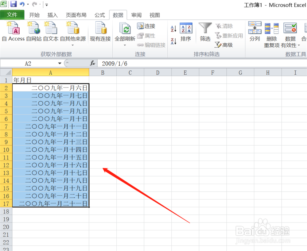
Task: Open 现有连接 existing connections
Action: point(100,31)
